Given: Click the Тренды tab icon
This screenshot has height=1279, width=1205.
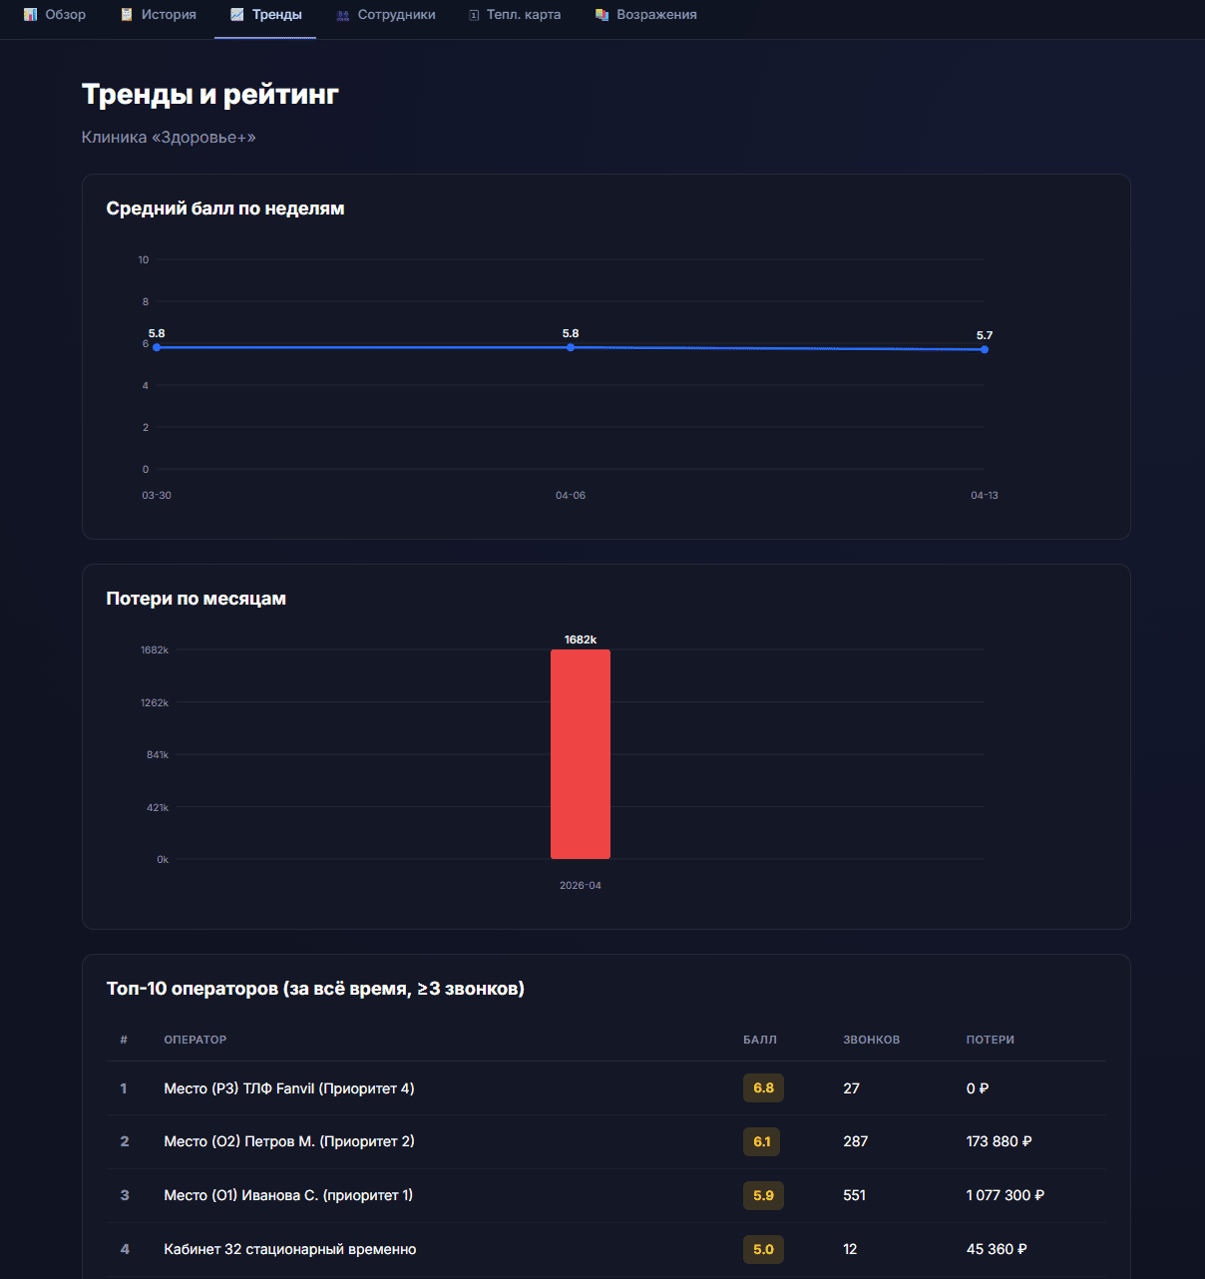Looking at the screenshot, I should pos(235,14).
